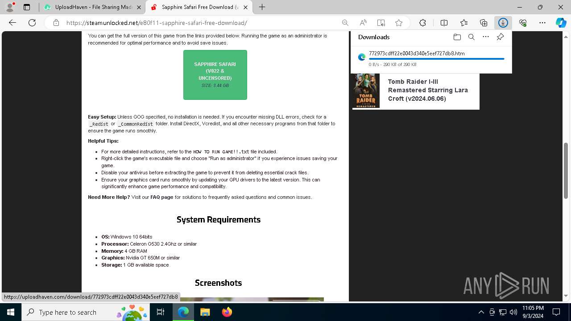Refresh the current page
This screenshot has height=321, width=571.
coord(32,23)
